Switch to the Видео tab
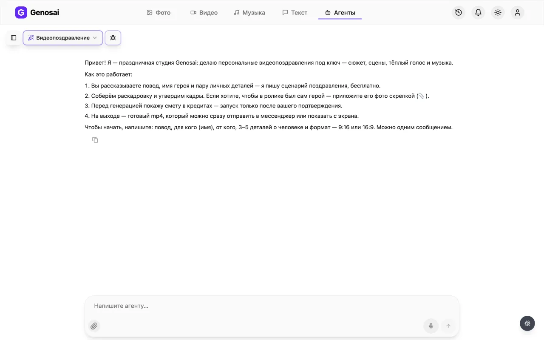544x340 pixels. pos(204,13)
